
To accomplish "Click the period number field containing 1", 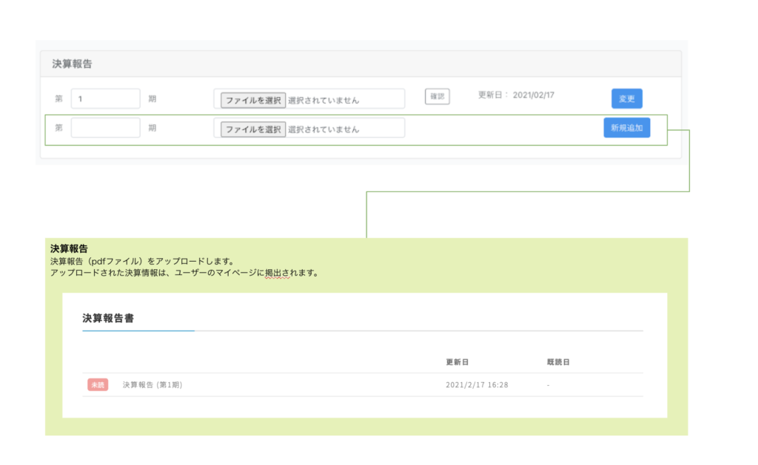I will coord(105,98).
